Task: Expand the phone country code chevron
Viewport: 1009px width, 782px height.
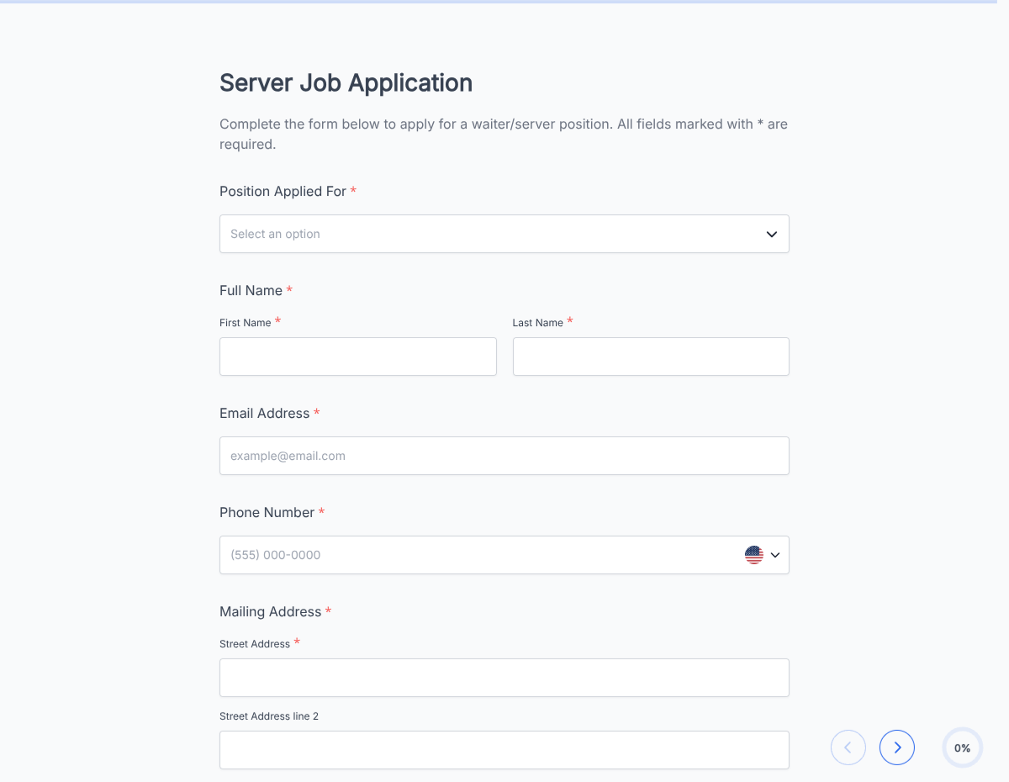Action: pyautogui.click(x=775, y=555)
